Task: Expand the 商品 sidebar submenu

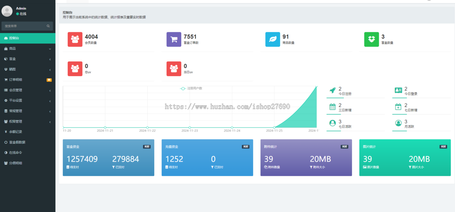Action: [x=27, y=49]
